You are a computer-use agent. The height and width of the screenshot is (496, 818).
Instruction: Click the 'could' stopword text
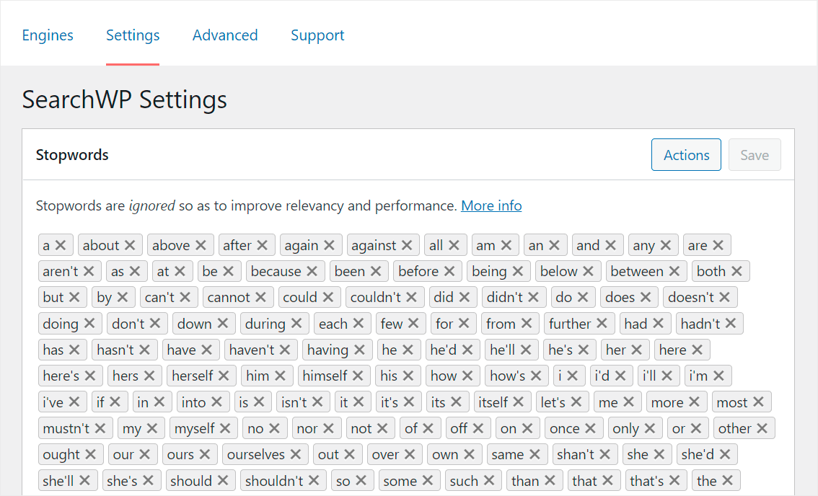point(300,297)
